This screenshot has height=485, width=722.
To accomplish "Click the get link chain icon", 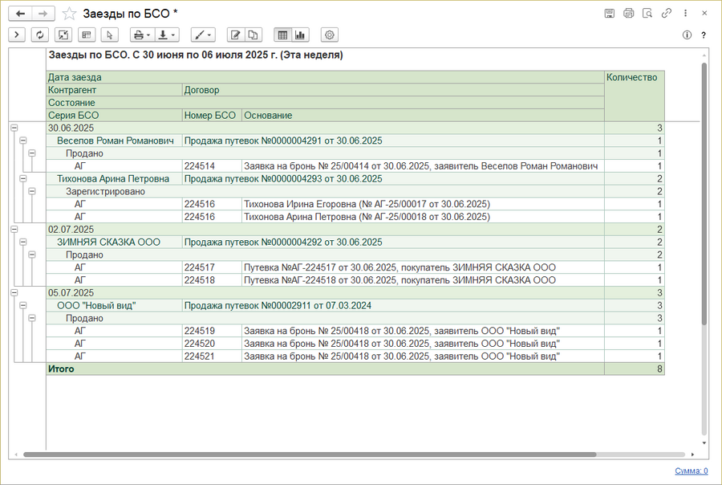I will (666, 14).
